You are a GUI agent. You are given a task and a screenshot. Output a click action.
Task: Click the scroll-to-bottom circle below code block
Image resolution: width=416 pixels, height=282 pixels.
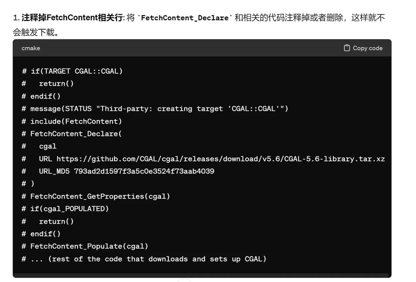(x=184, y=280)
